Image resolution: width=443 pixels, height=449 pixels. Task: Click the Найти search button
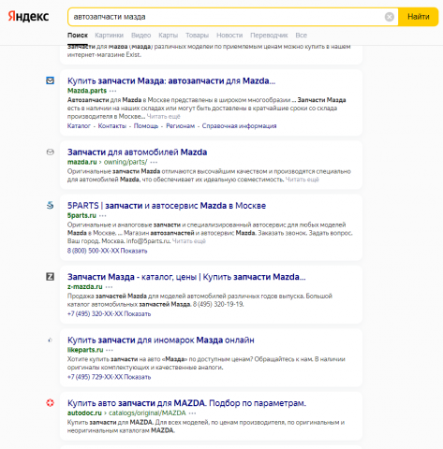pos(419,17)
